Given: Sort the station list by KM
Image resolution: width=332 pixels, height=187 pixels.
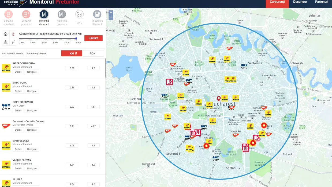Looking at the screenshot, I should point(72,53).
